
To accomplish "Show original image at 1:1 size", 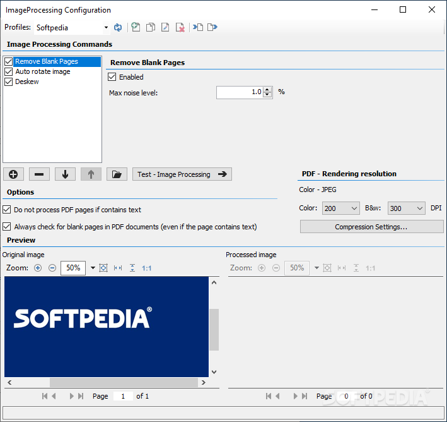I will click(146, 268).
